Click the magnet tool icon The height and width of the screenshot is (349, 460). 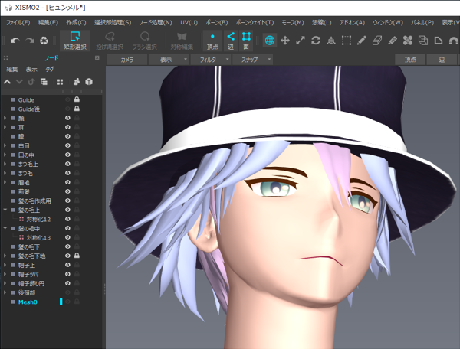pos(454,41)
